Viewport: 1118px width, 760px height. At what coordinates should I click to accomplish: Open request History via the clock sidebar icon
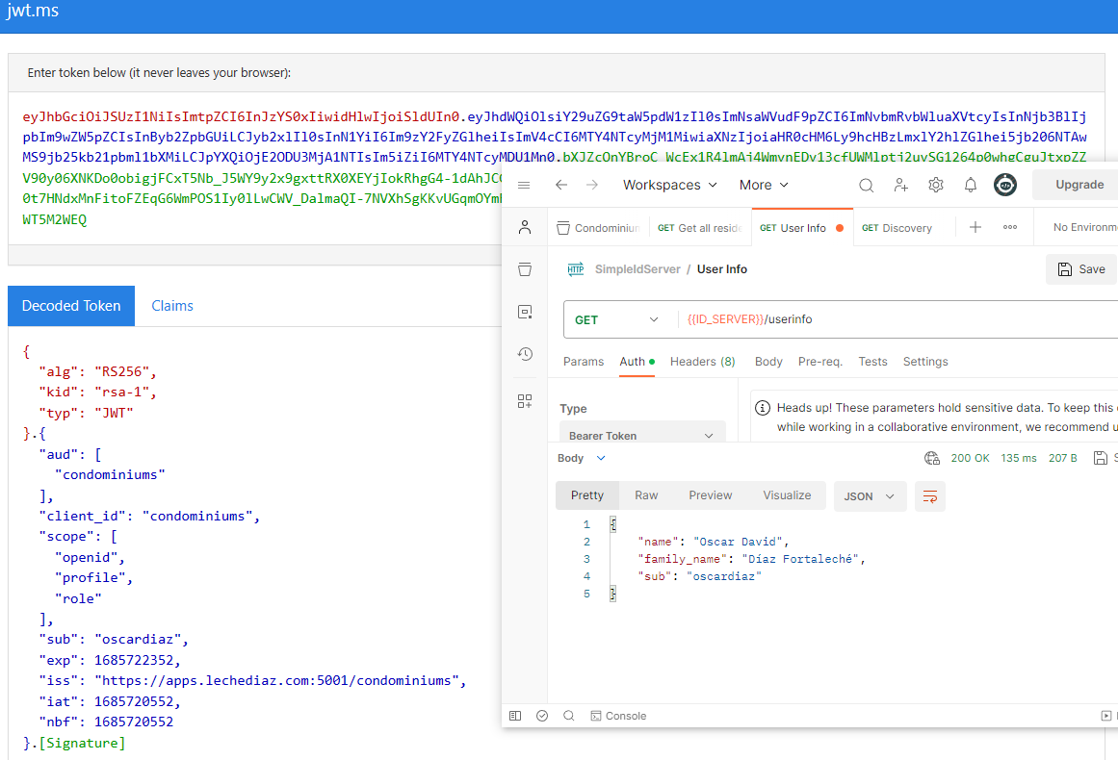[525, 354]
